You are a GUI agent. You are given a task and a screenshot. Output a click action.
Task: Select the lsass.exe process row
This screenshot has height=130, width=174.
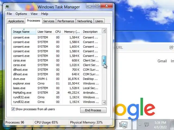57,88
